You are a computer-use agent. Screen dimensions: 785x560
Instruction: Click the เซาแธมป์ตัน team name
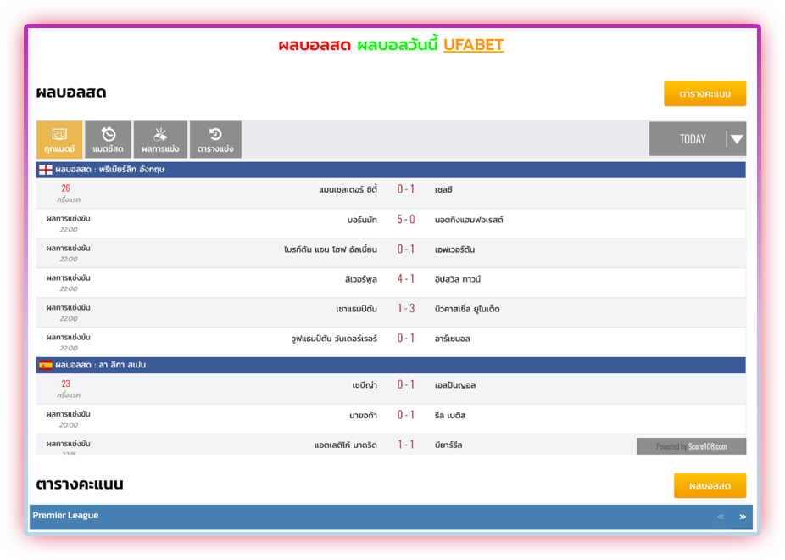356,309
